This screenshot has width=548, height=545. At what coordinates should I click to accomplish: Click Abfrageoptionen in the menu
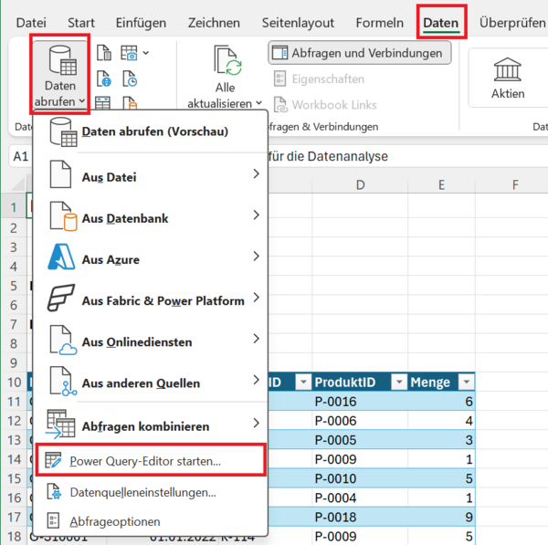coord(115,521)
